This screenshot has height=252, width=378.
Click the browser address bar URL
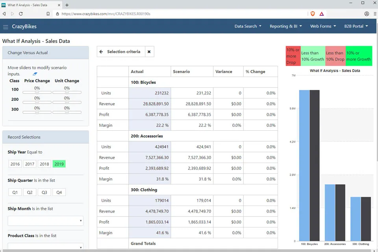click(106, 14)
